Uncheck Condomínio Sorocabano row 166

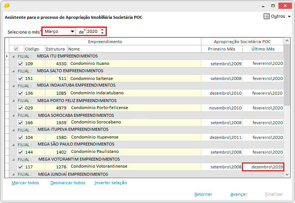pos(20,123)
